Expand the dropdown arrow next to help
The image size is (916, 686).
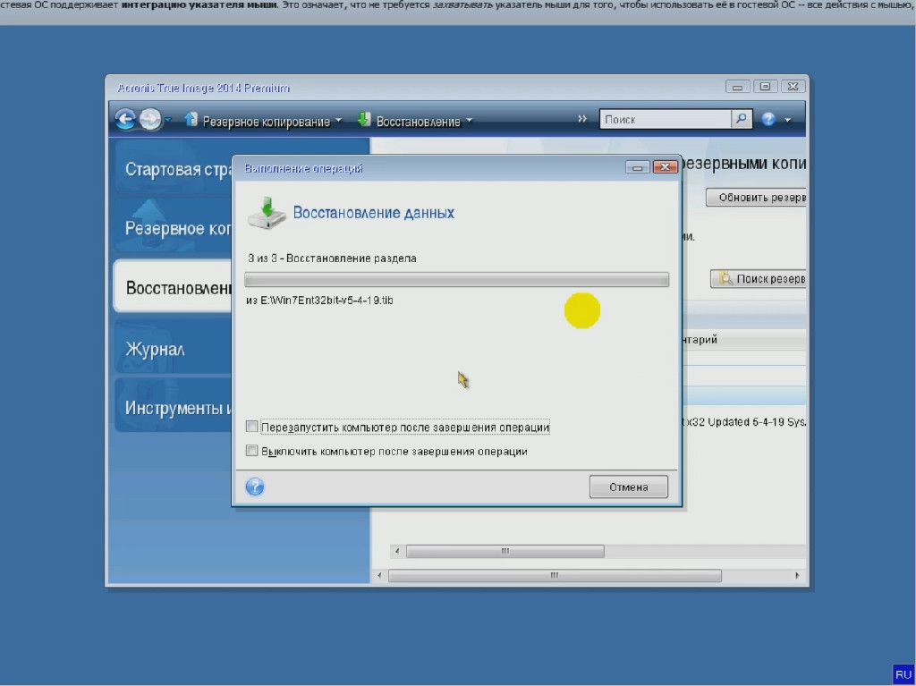click(x=788, y=120)
